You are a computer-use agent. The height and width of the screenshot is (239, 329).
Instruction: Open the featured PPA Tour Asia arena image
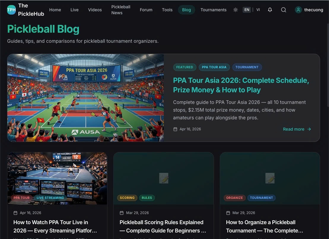85,98
